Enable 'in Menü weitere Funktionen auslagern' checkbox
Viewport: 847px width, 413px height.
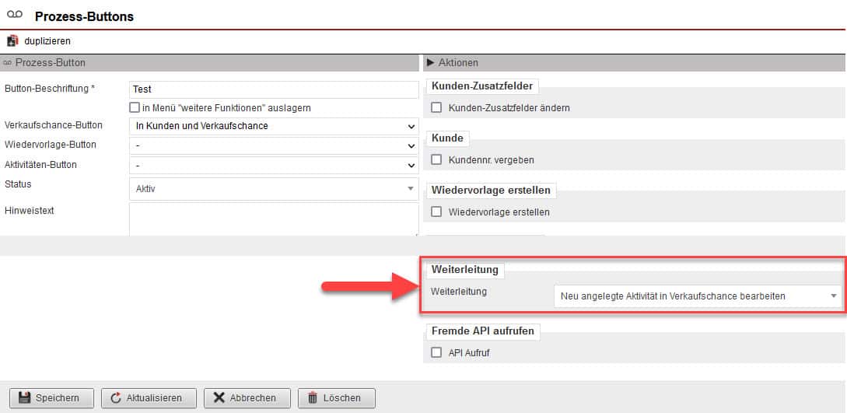click(x=135, y=108)
